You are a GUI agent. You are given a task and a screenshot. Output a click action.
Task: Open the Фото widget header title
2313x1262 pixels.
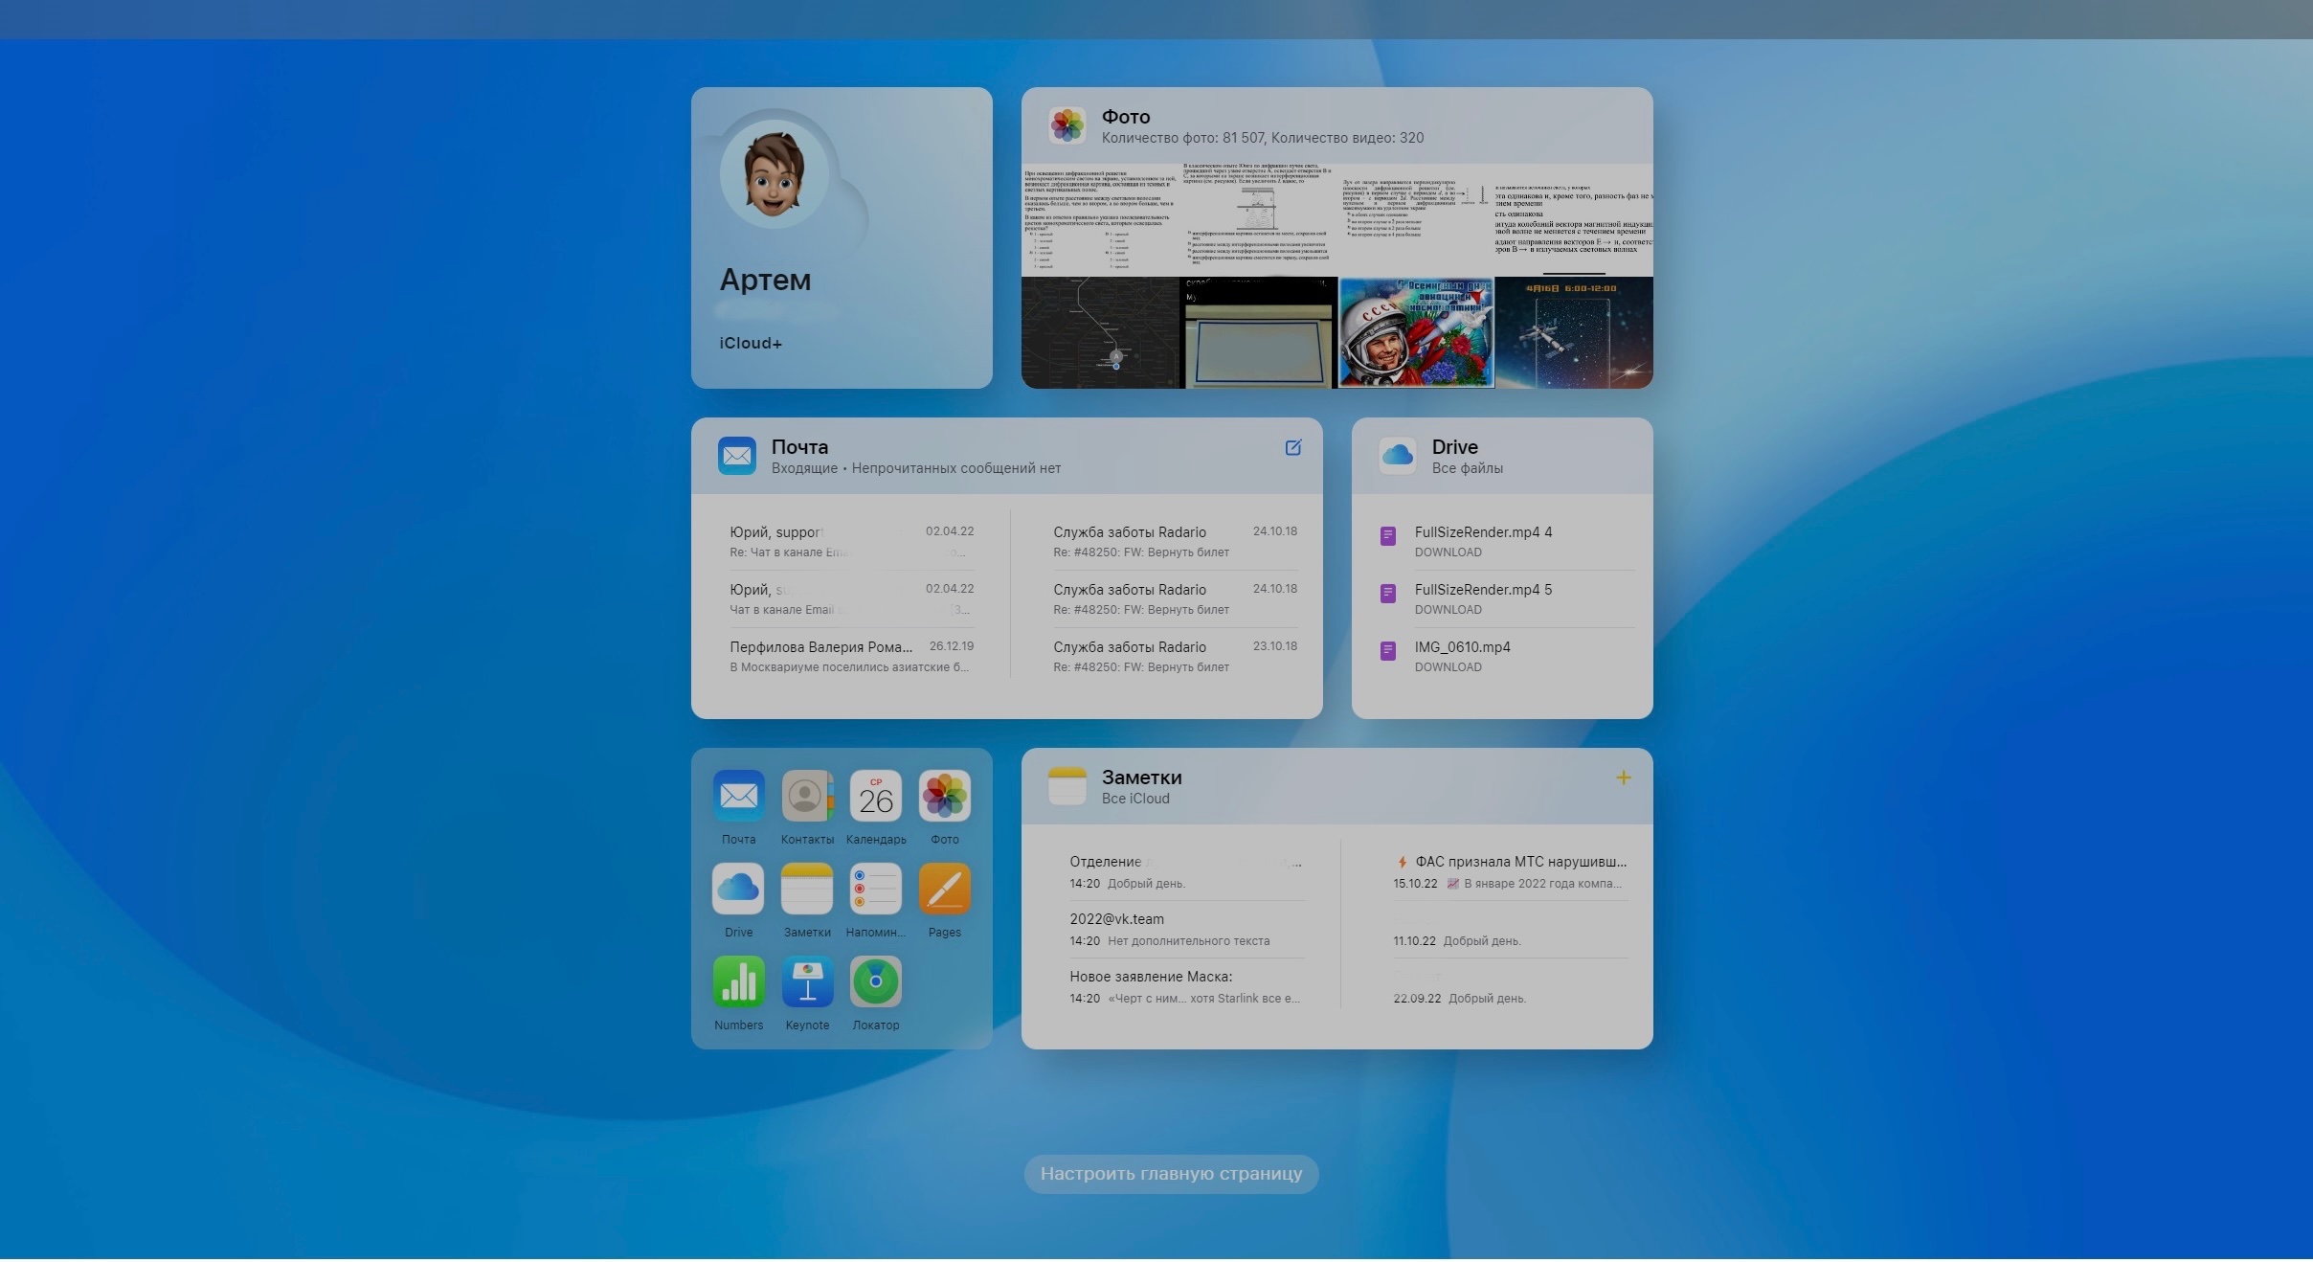click(x=1125, y=117)
